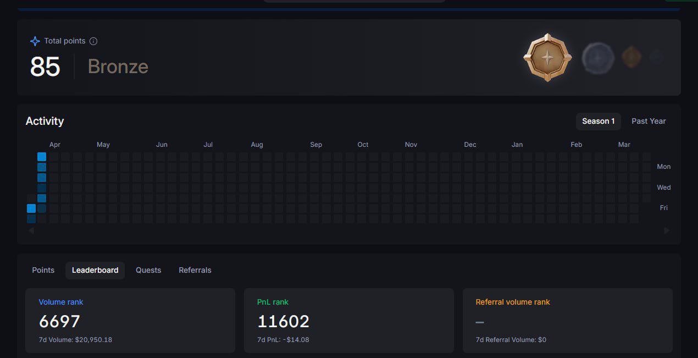Go to the Quests tab

[148, 270]
